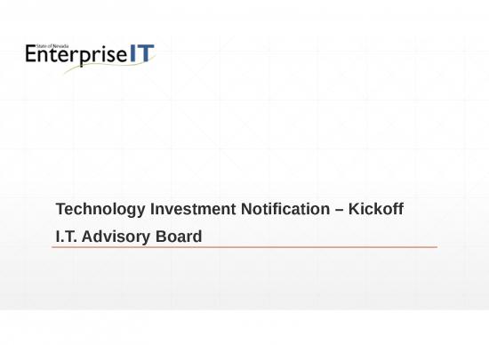Image resolution: width=489 pixels, height=345 pixels.
Task: Click the dash before 'Kickoff'
Action: pyautogui.click(x=340, y=210)
